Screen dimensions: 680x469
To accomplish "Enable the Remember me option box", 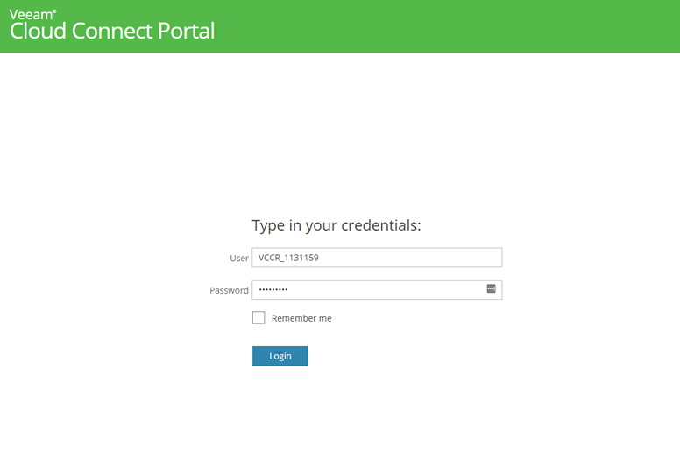I will [x=259, y=318].
